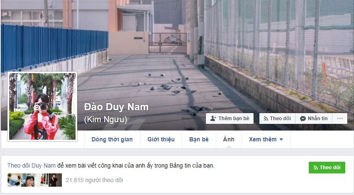This screenshot has height=195, width=354.
Task: Open the Theo dõi Duy Nam link
Action: click(32, 165)
